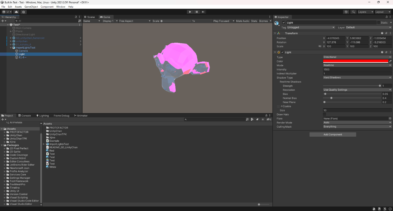Screen dimensions: 393x211
Task: Switch to the Animator tab
Action: click(x=81, y=116)
